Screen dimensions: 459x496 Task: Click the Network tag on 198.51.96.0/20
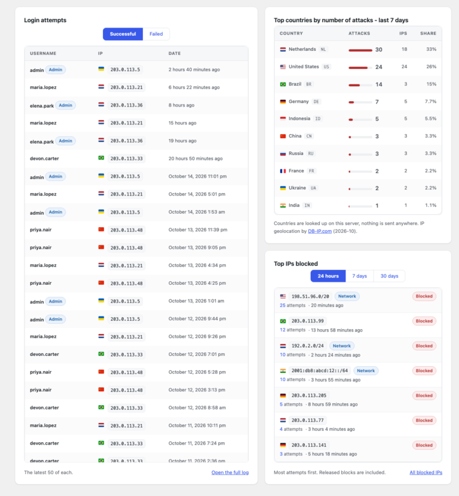(347, 296)
